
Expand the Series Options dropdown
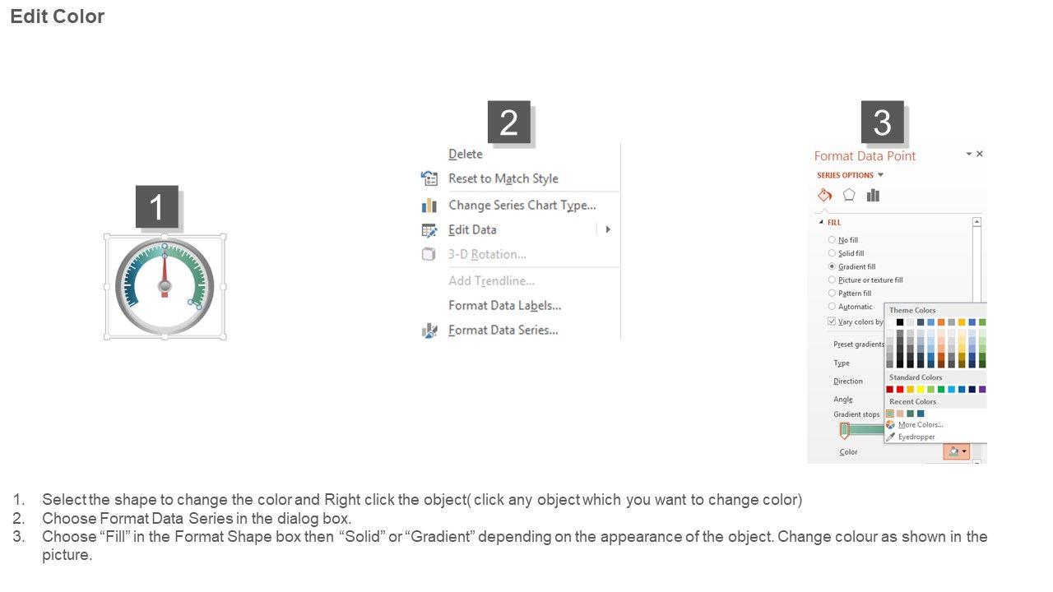pos(880,175)
